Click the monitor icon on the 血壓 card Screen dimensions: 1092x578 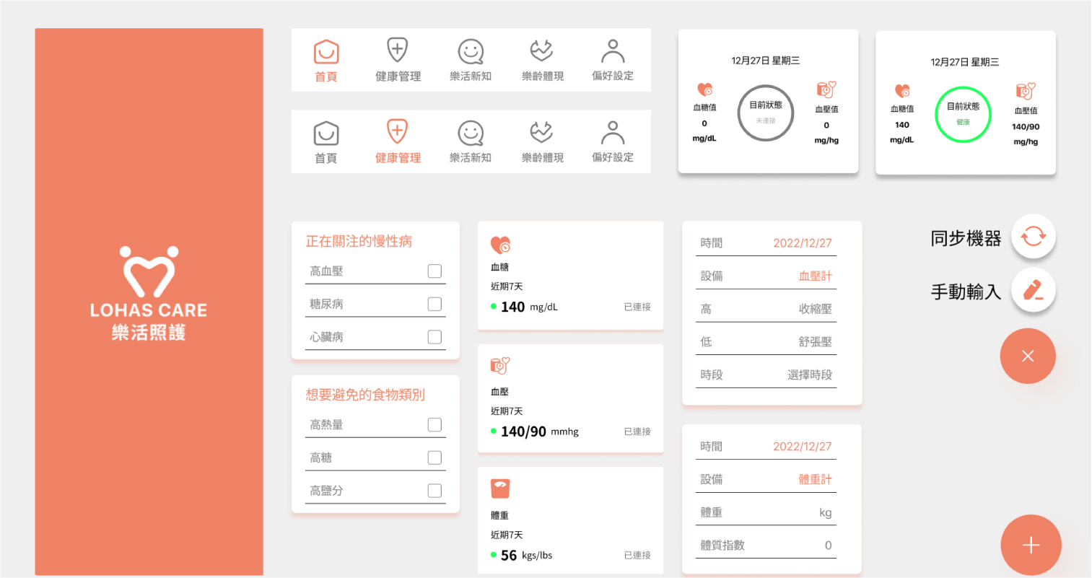coord(500,366)
